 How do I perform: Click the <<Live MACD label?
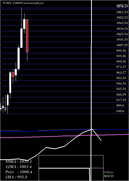(109, 174)
